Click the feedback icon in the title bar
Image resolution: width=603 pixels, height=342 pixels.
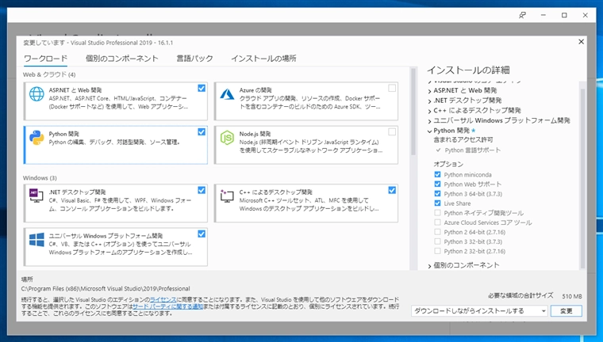click(522, 15)
